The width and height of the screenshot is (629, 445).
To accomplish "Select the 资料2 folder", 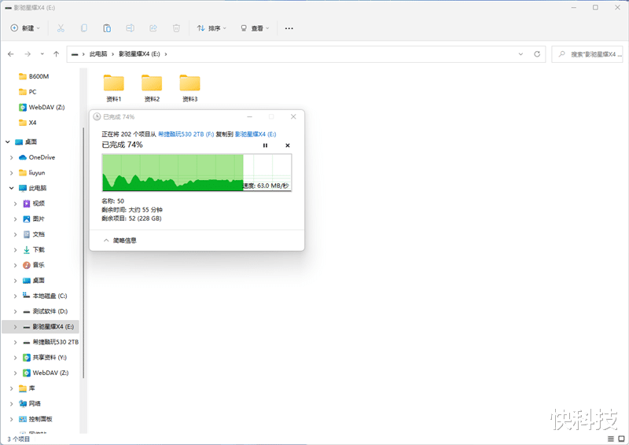I will (152, 88).
